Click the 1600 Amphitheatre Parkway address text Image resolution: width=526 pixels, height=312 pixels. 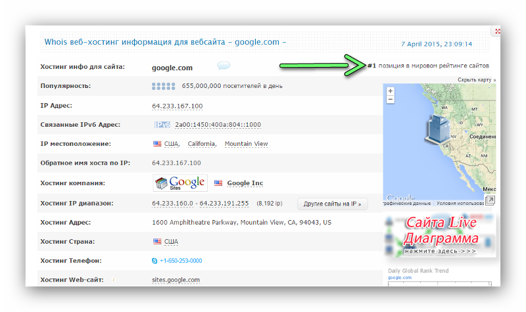tap(241, 223)
